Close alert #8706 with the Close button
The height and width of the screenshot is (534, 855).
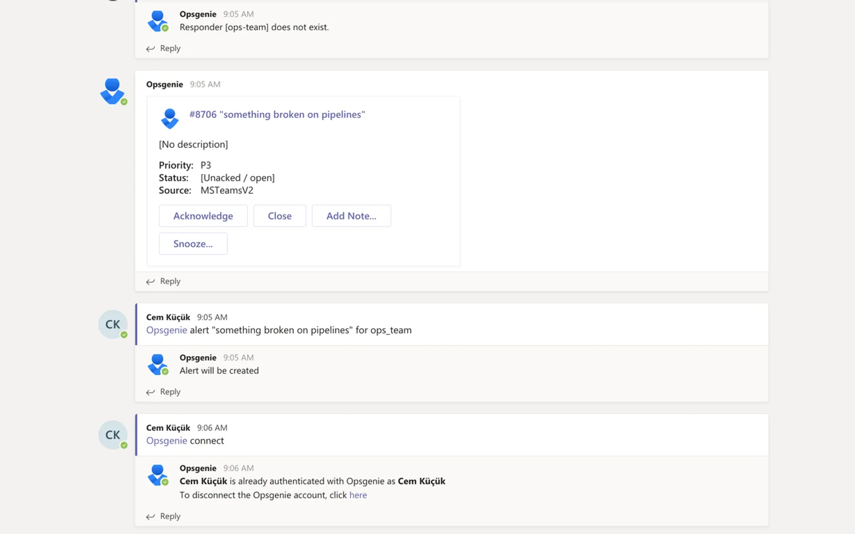pos(279,216)
